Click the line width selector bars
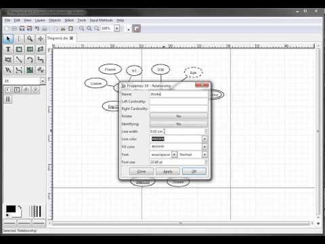325x244 pixels. point(35,211)
